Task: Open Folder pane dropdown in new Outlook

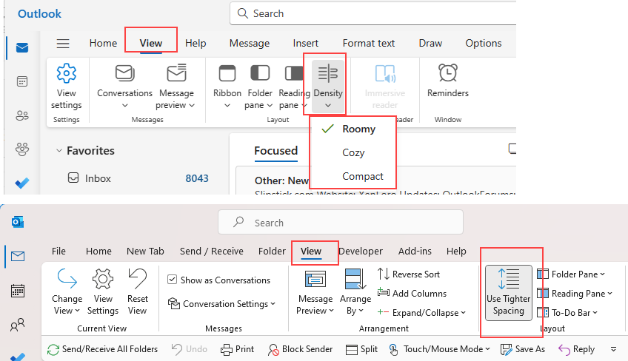Action: tap(259, 86)
